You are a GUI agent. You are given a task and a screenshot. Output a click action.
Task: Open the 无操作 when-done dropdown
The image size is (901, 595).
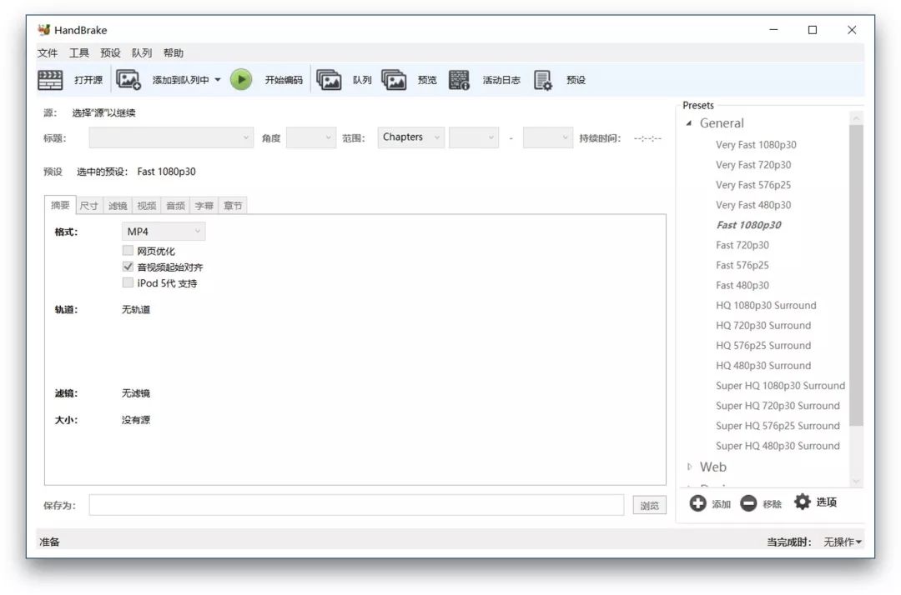(x=843, y=542)
